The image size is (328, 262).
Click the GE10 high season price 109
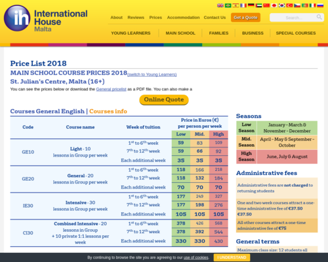click(x=218, y=143)
